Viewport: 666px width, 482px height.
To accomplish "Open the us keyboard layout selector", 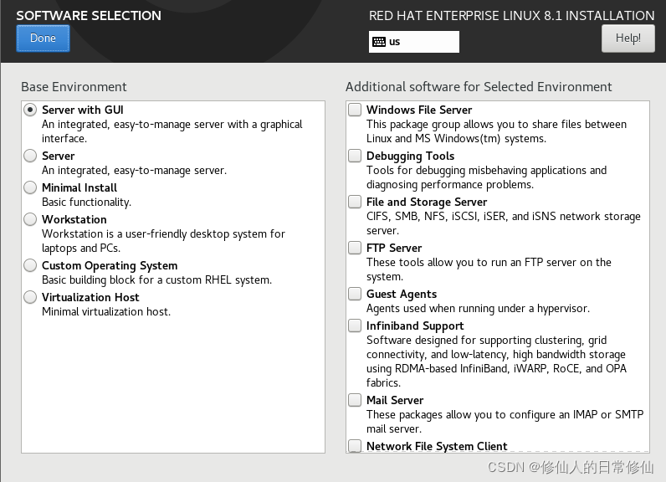I will (x=413, y=42).
